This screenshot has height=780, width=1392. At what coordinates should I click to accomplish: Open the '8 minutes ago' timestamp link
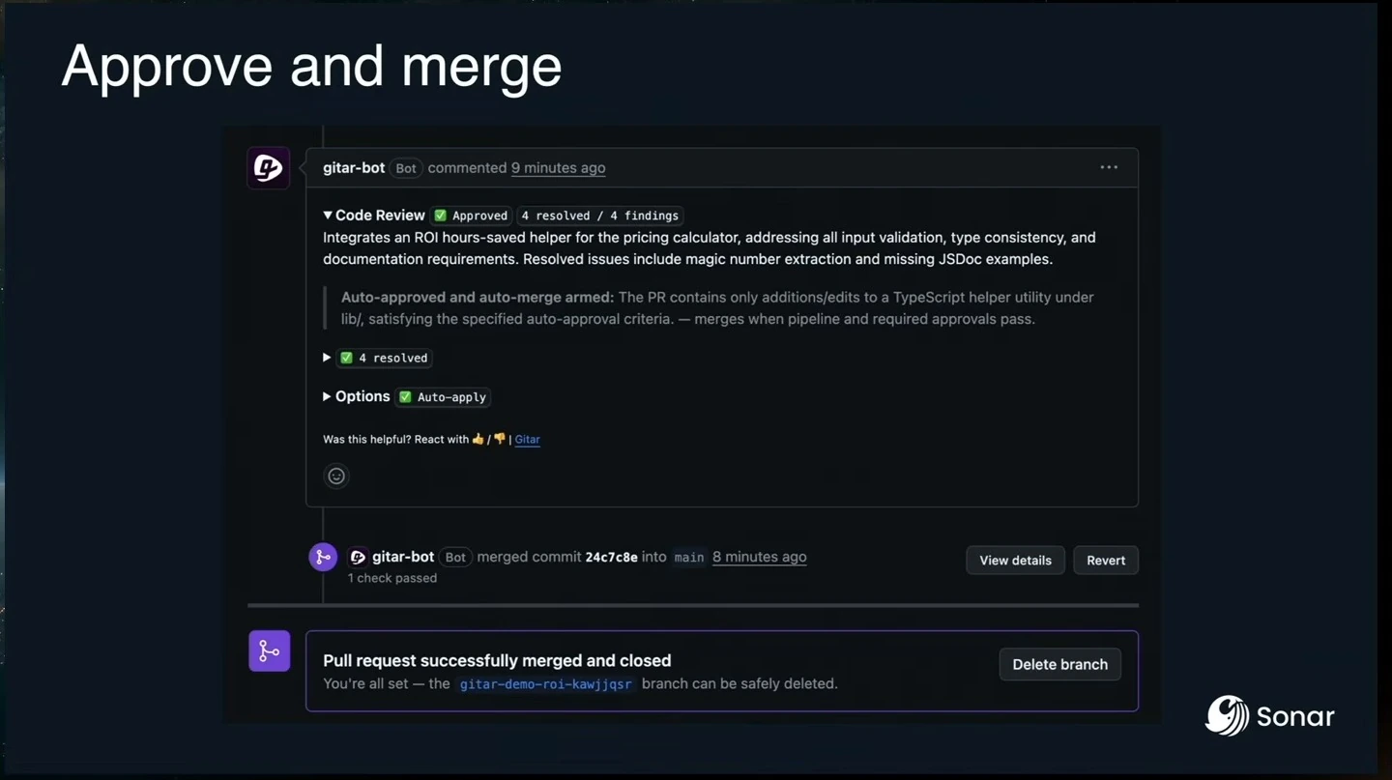coord(759,557)
